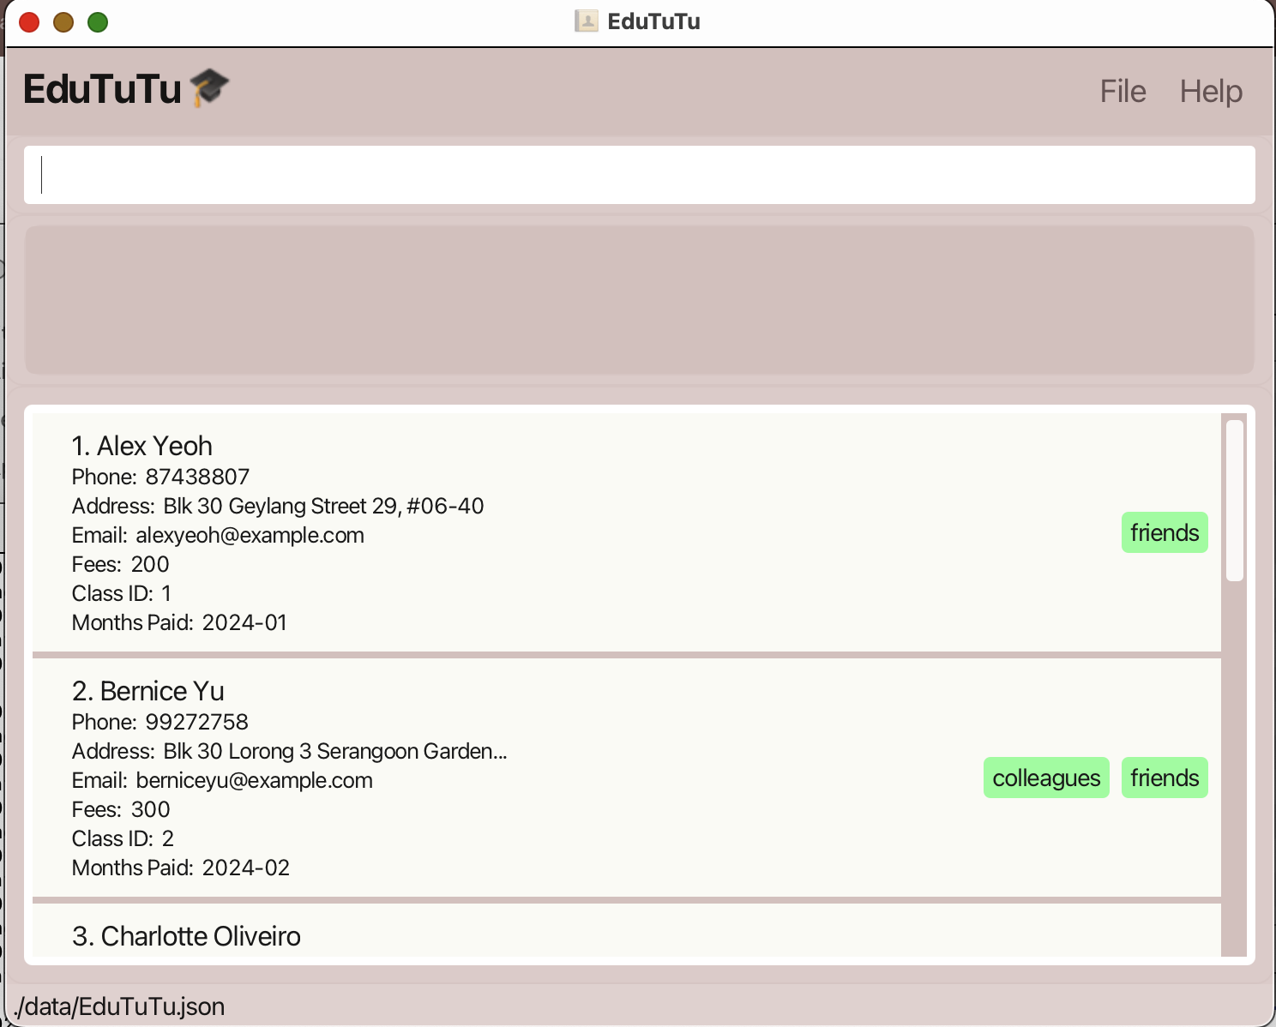Viewport: 1276px width, 1027px height.
Task: Click Alex Yeoh's Fees: 200 line
Action: click(121, 564)
